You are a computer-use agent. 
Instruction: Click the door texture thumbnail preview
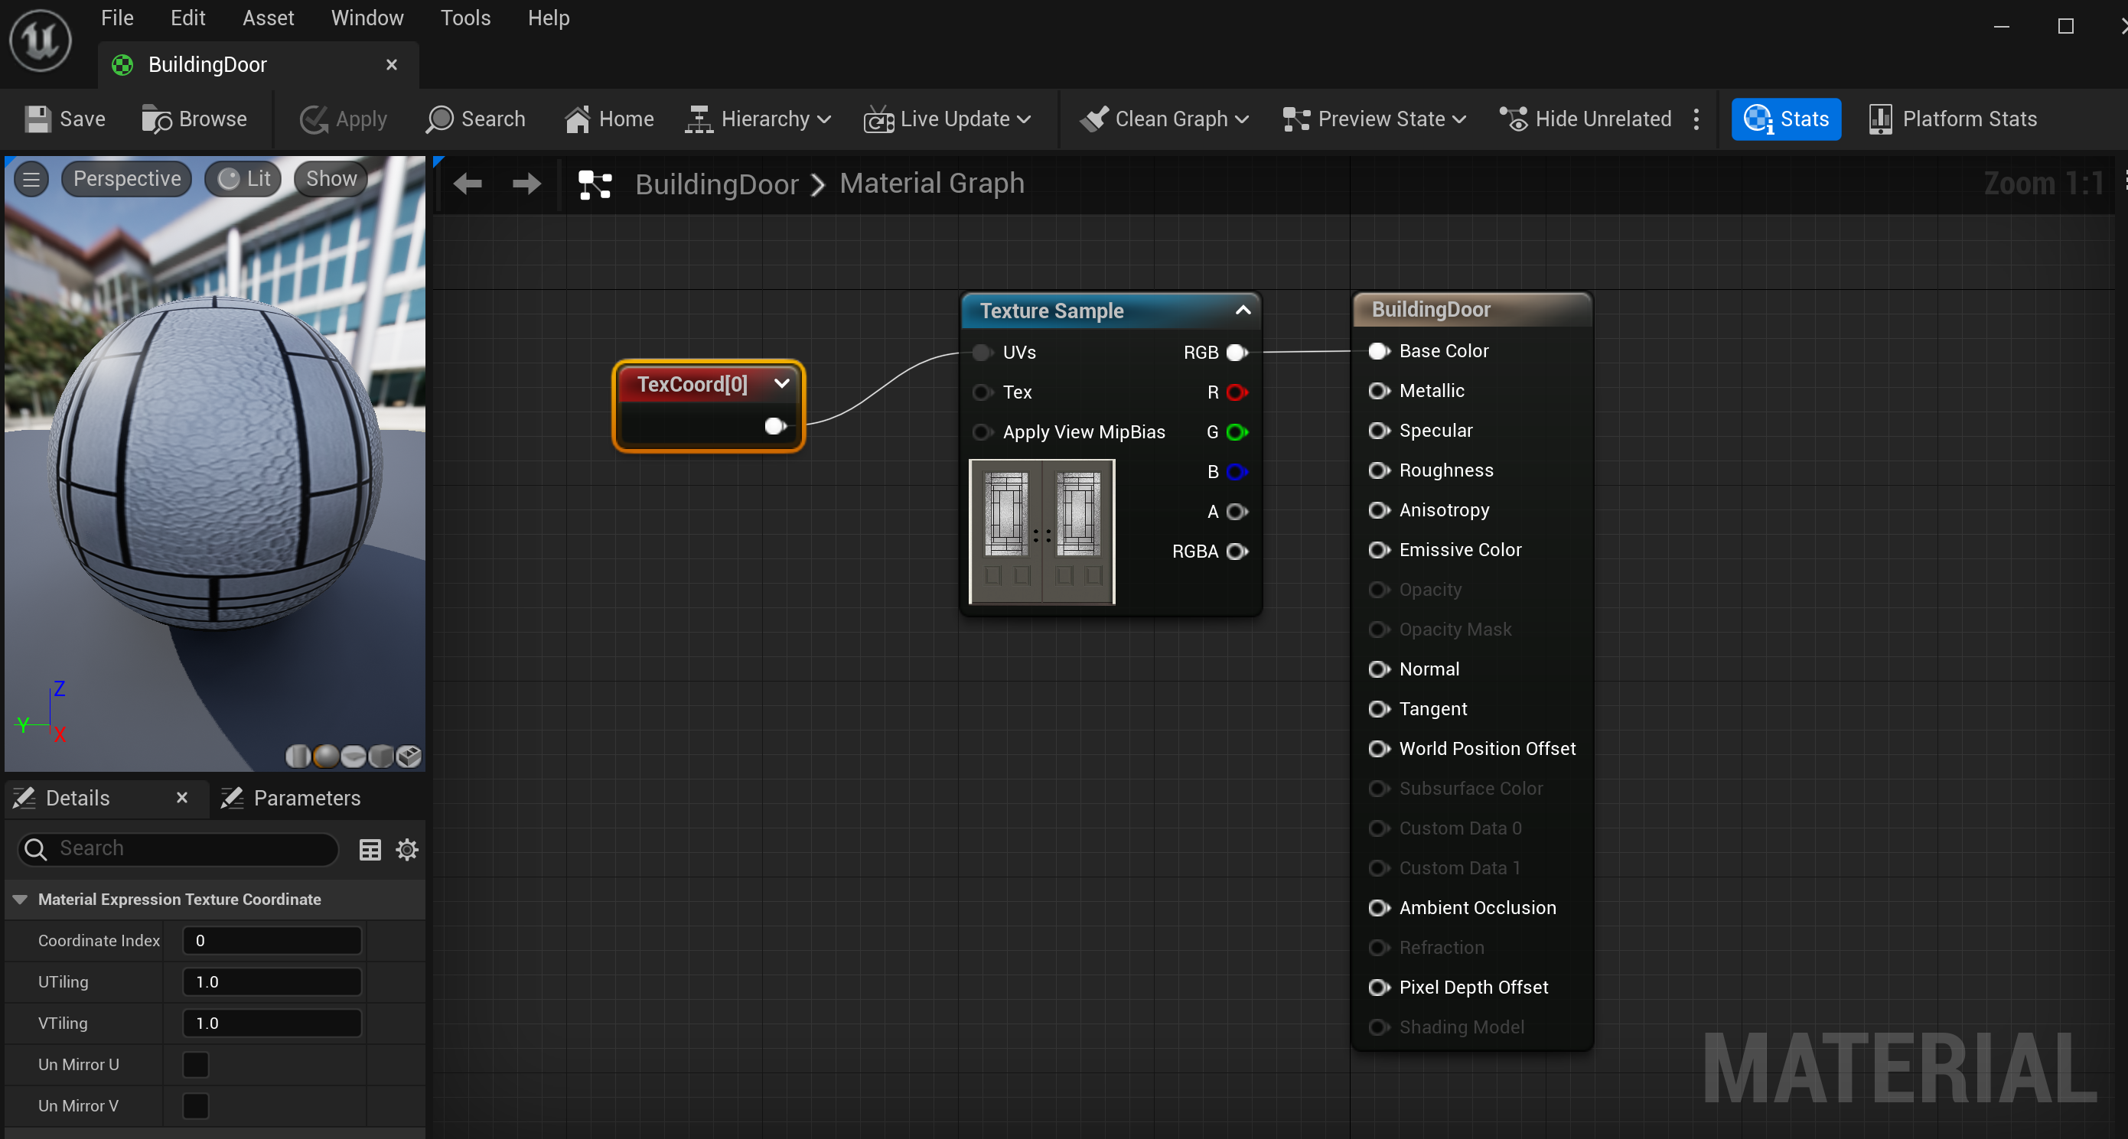click(1041, 531)
